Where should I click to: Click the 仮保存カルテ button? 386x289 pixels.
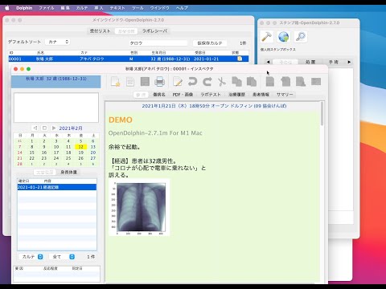210,43
